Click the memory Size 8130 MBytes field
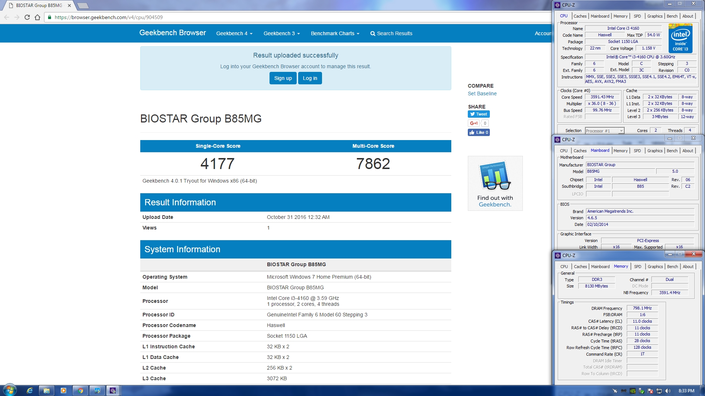 [596, 286]
